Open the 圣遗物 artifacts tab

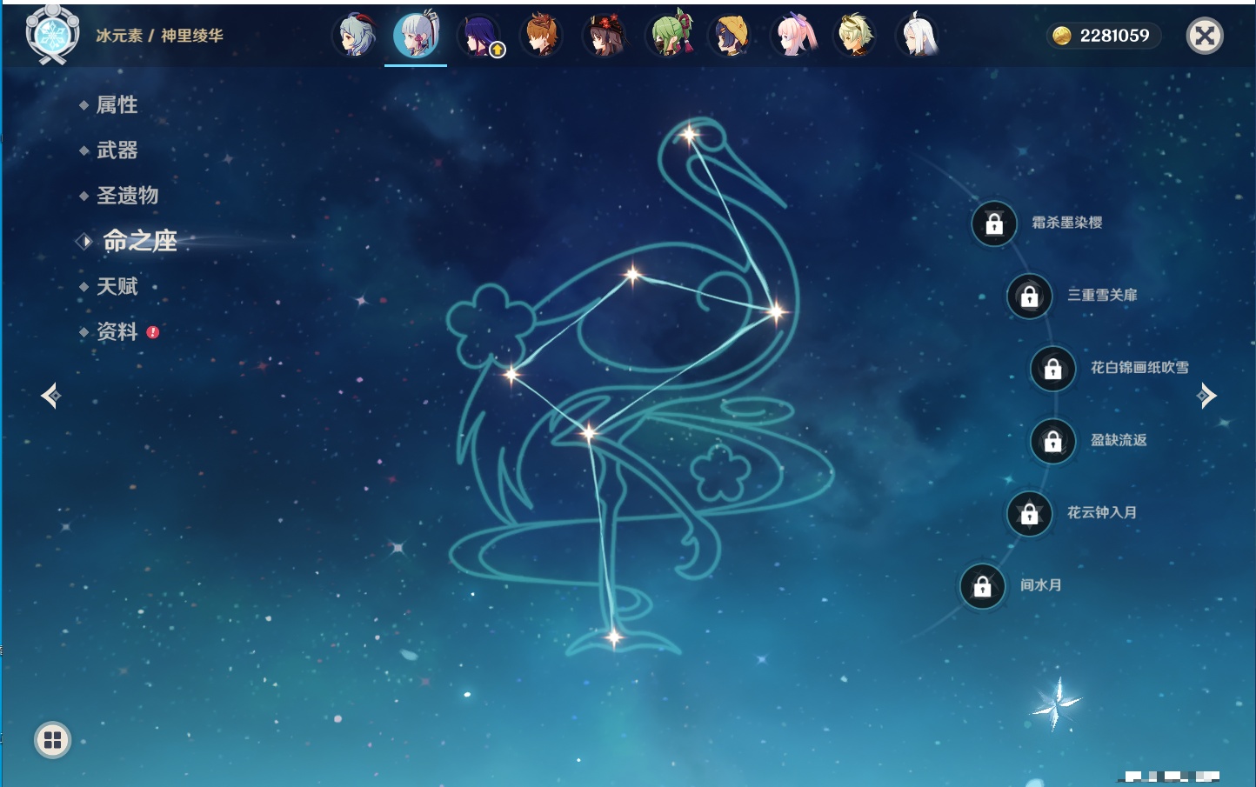(x=127, y=196)
